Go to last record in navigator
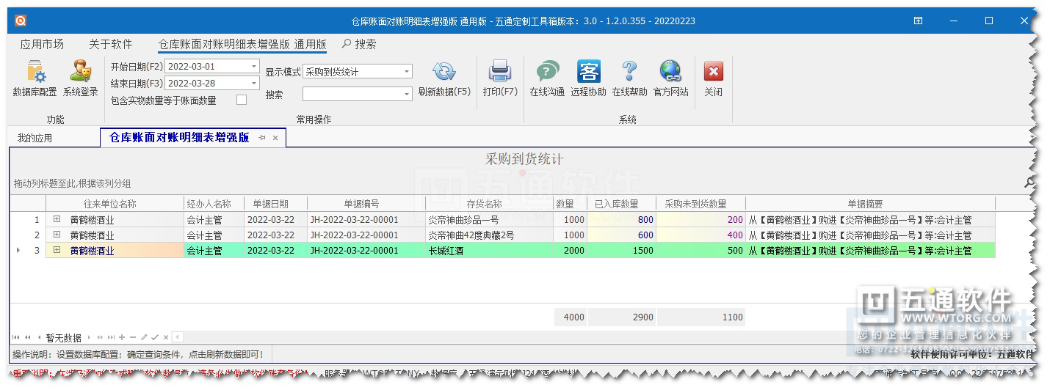Image resolution: width=1050 pixels, height=390 pixels. (x=112, y=337)
